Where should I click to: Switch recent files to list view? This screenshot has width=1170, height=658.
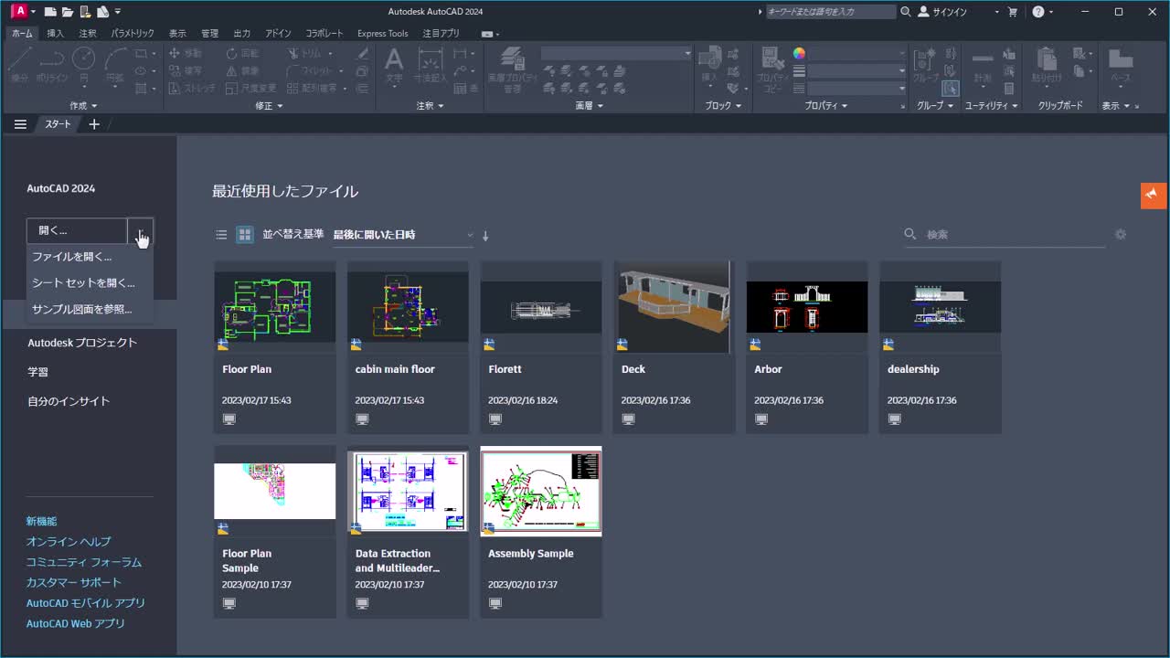click(x=221, y=235)
